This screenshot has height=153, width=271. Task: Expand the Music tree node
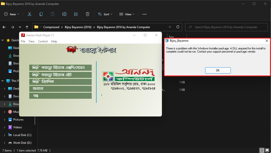5,112
